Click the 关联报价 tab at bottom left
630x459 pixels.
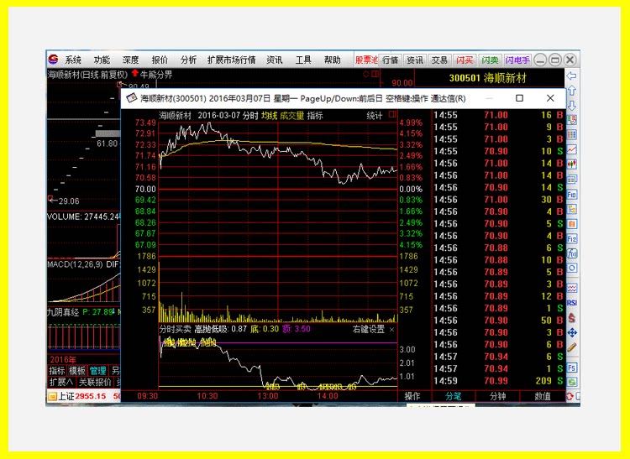point(95,382)
